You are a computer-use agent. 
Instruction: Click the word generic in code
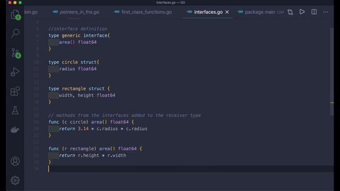[x=71, y=36]
